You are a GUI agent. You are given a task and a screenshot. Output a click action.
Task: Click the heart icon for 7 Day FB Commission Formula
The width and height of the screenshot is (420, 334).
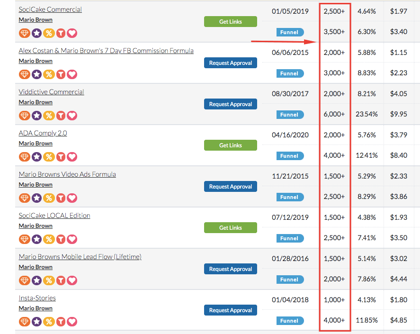click(72, 74)
